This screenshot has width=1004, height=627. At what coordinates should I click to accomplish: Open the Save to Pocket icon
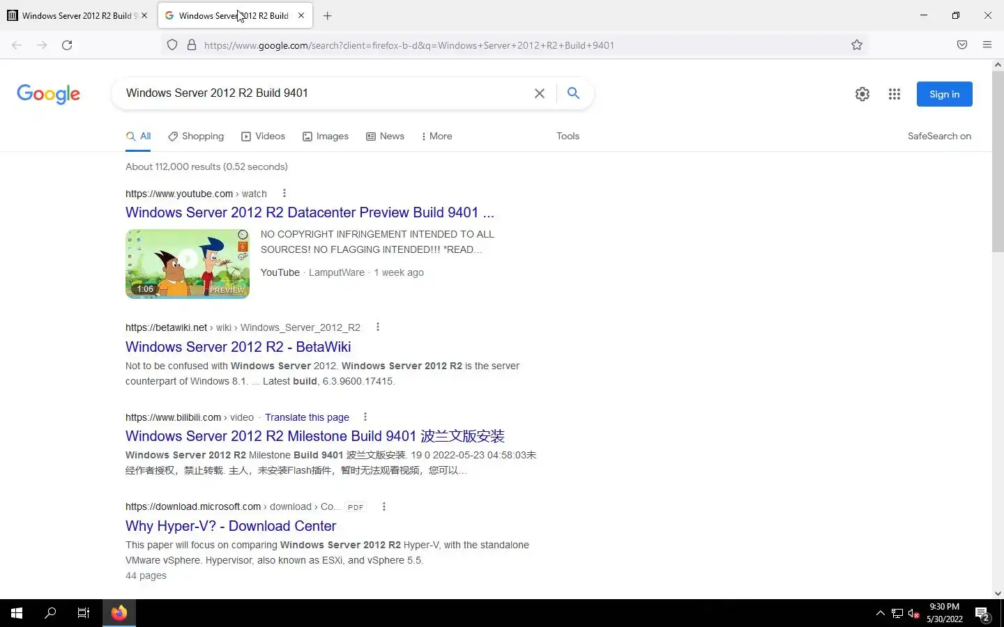[x=962, y=45]
